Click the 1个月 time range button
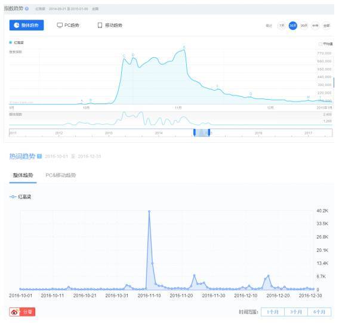Viewport: 339px width, 323px height. pyautogui.click(x=273, y=312)
